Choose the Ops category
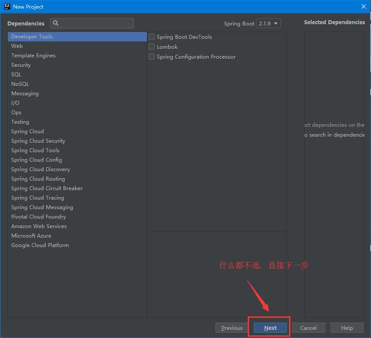This screenshot has height=338, width=371. (78, 113)
